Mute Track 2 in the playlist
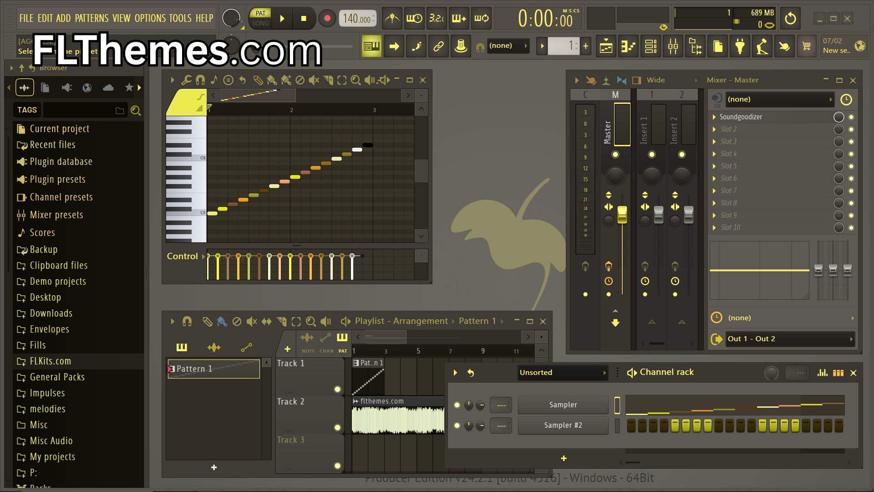 click(x=337, y=427)
